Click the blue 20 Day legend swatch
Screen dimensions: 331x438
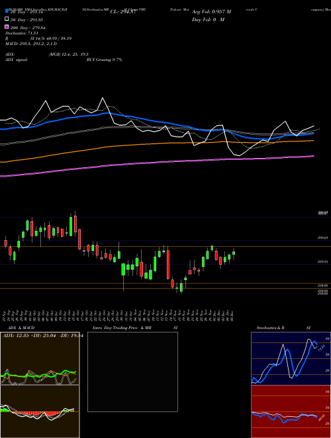tap(7, 11)
